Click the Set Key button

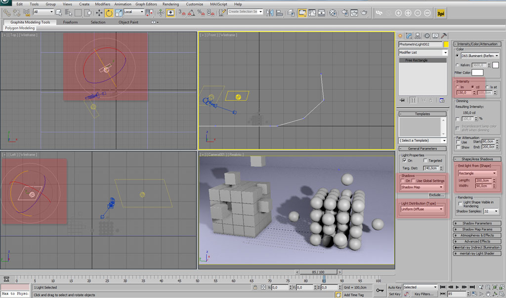394,294
